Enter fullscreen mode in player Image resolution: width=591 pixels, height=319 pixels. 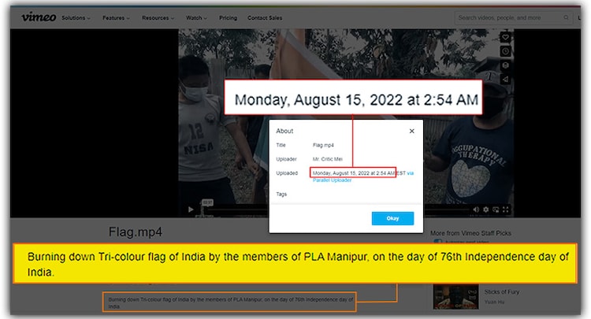pos(505,210)
